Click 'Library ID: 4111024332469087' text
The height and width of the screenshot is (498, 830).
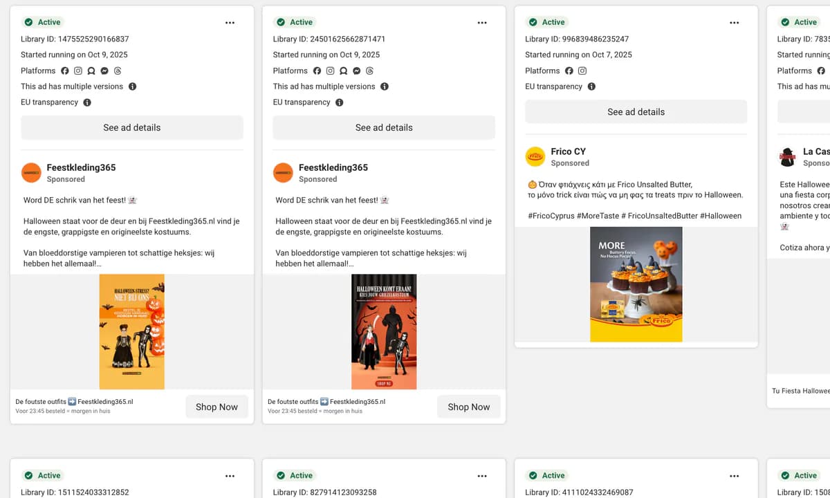click(x=579, y=492)
